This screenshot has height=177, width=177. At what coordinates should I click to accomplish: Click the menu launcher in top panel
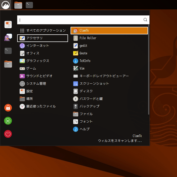6,5
